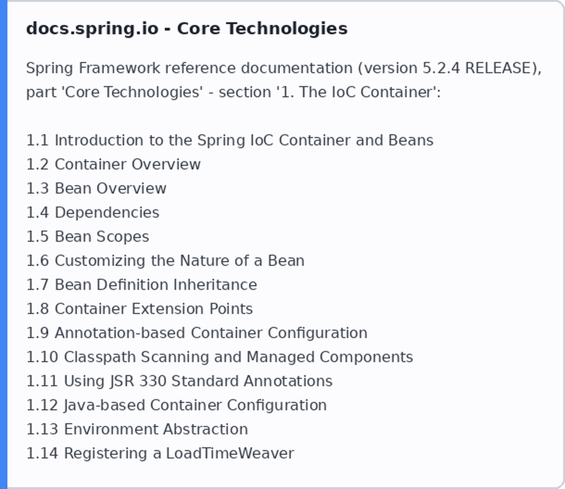565x489 pixels.
Task: Open '1.8 Container Extension Points'
Action: [139, 309]
